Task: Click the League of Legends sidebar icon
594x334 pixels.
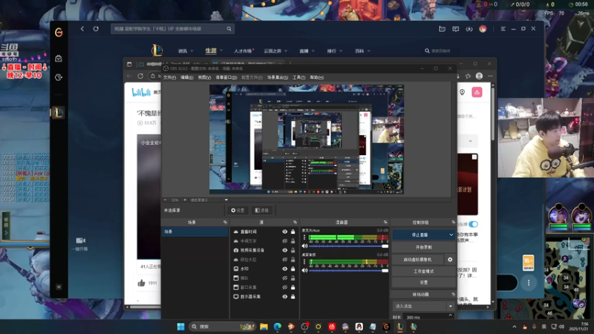Action: pos(59,113)
